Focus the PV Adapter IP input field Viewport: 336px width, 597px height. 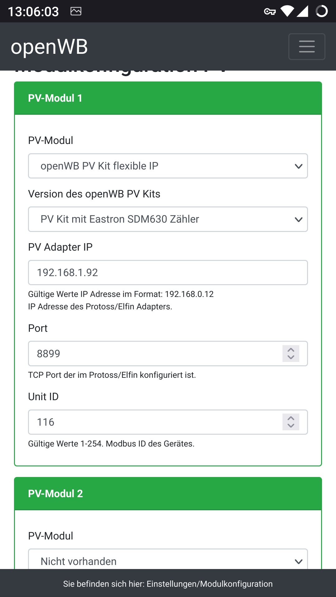coord(168,273)
